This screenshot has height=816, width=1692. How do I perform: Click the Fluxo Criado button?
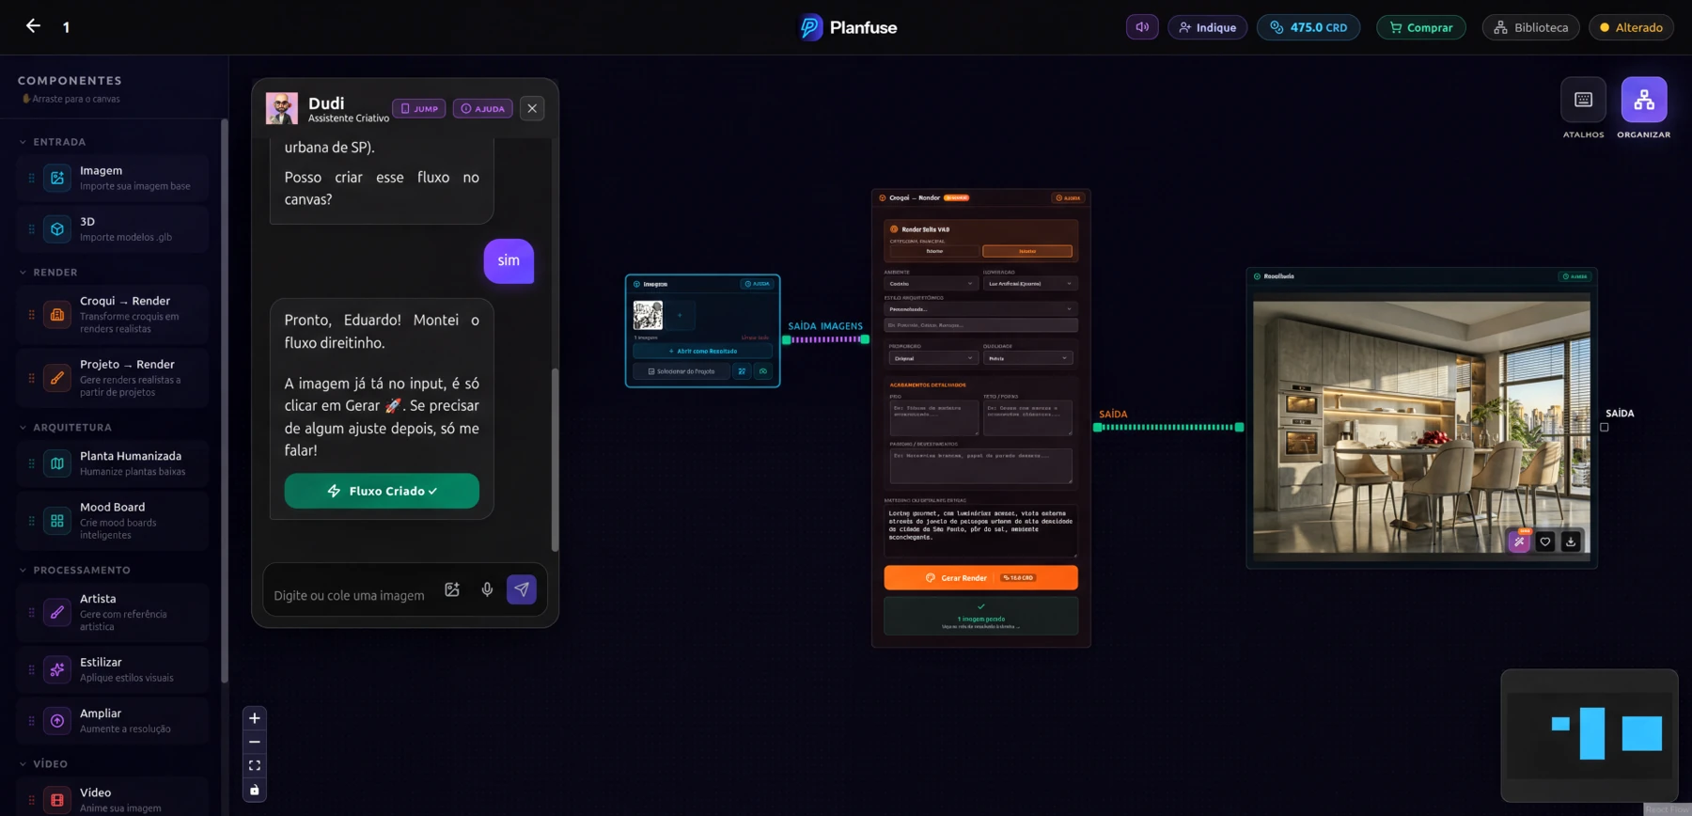382,491
